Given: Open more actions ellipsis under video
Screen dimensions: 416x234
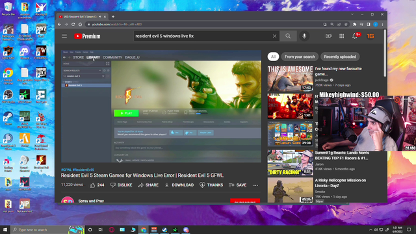Looking at the screenshot, I should pyautogui.click(x=255, y=185).
